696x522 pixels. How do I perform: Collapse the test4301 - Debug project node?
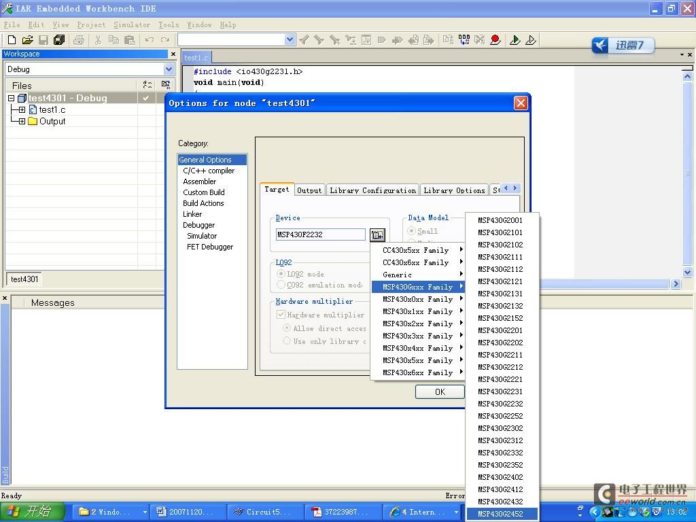pyautogui.click(x=12, y=98)
